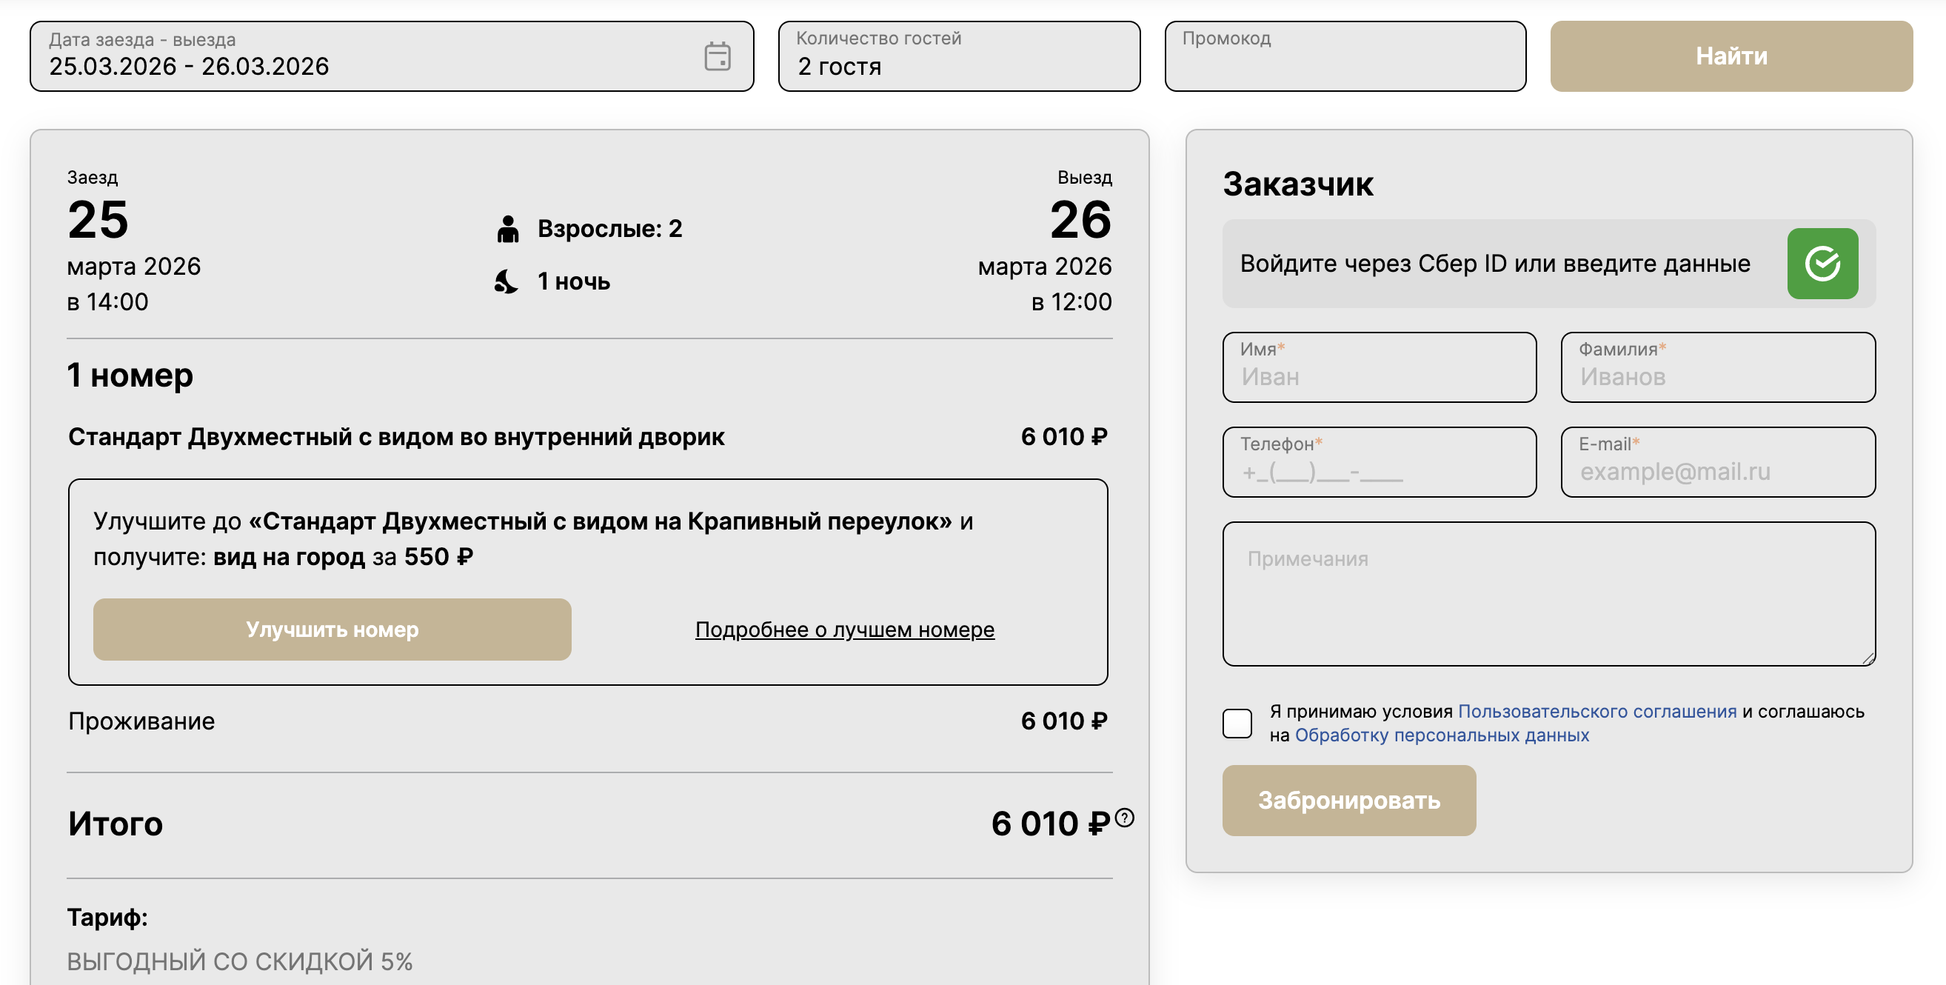Click the calendar icon in date field

717,56
